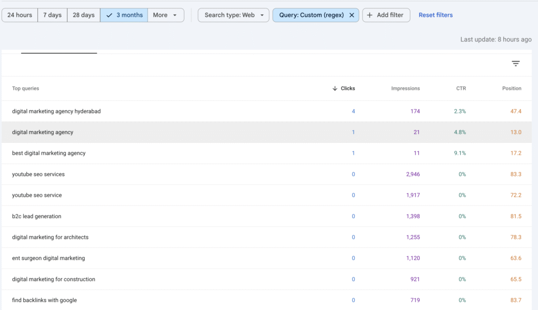
Task: Enable the 7 days date range
Action: tap(52, 15)
